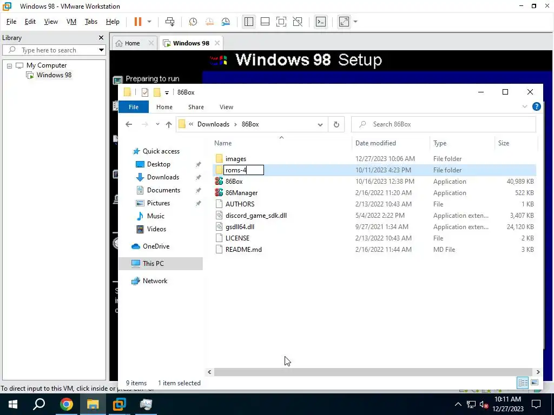
Task: Open Explorer's View ribbon tab
Action: 226,107
